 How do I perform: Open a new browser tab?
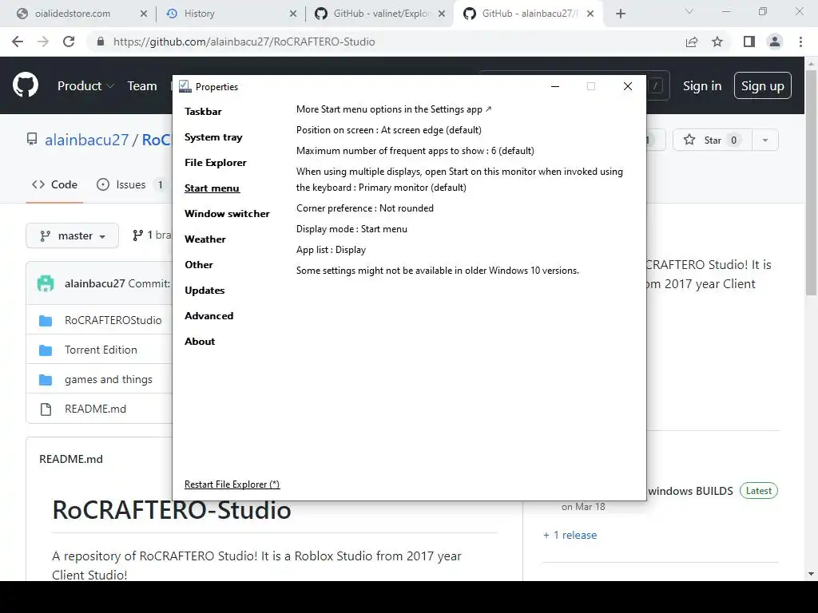[x=620, y=14]
